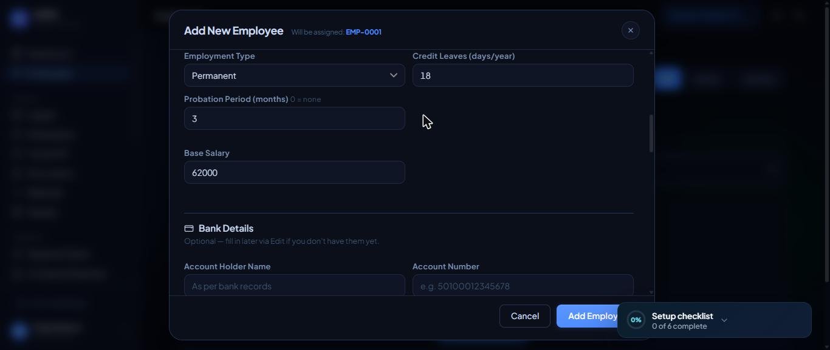This screenshot has height=350, width=830.
Task: Click the Account Holder Name field
Action: (295, 286)
